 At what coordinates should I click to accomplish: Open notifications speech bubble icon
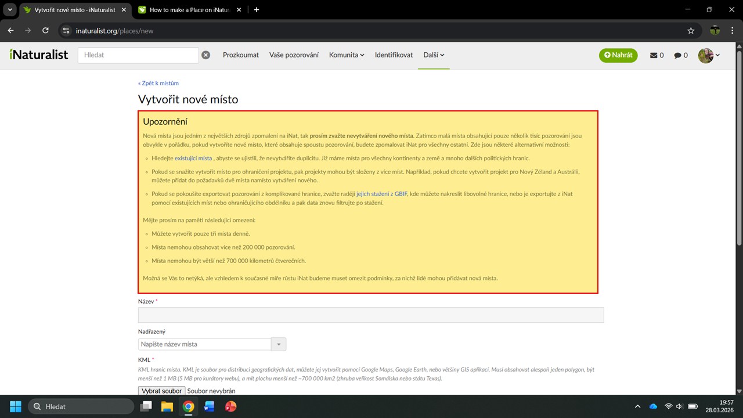click(680, 55)
